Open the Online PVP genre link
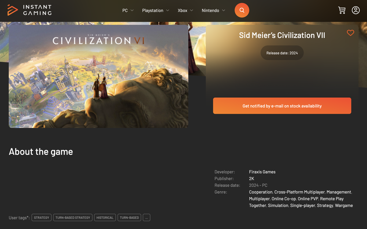Viewport: 367px width, 229px height. [308, 199]
